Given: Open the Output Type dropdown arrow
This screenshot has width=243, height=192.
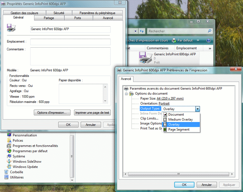Looking at the screenshot, I should coord(198,109).
